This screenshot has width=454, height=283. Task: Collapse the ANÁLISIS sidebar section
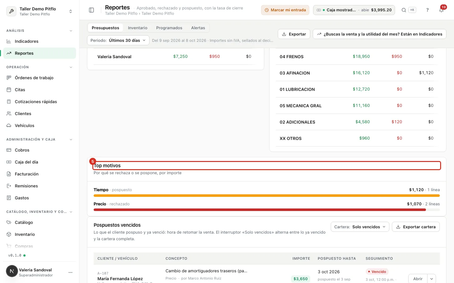pyautogui.click(x=71, y=31)
